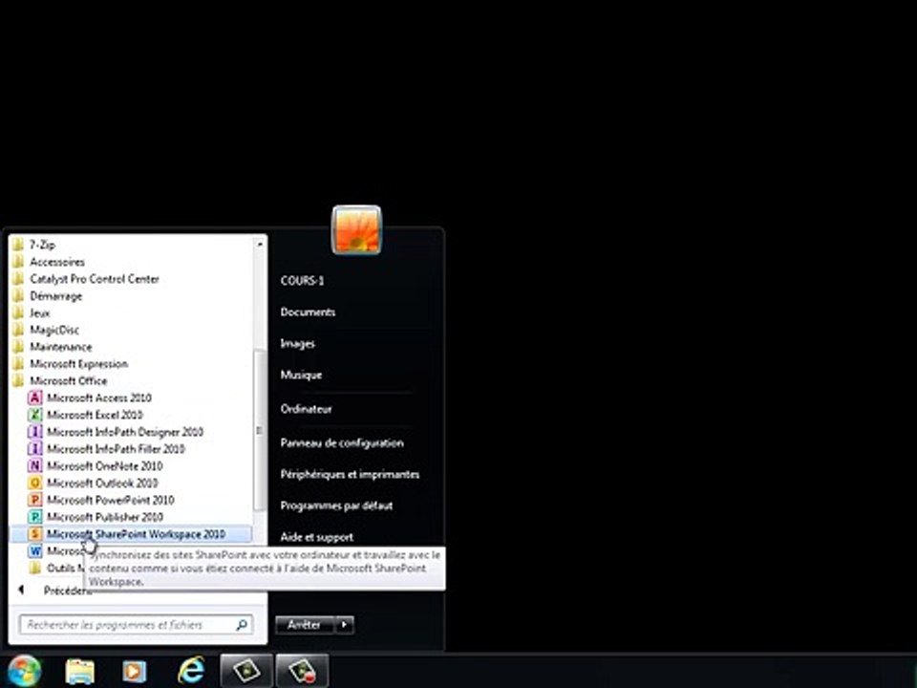The width and height of the screenshot is (917, 688).
Task: Open Musique library
Action: pos(301,375)
